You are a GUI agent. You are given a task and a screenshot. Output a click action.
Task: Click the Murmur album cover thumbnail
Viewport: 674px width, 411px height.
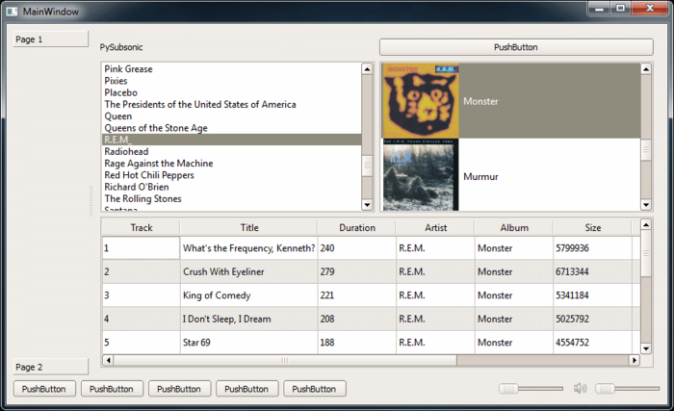pyautogui.click(x=421, y=175)
